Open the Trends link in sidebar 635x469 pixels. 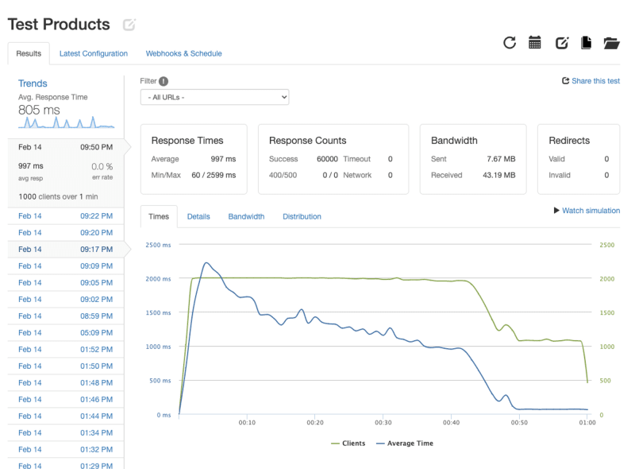click(x=33, y=83)
